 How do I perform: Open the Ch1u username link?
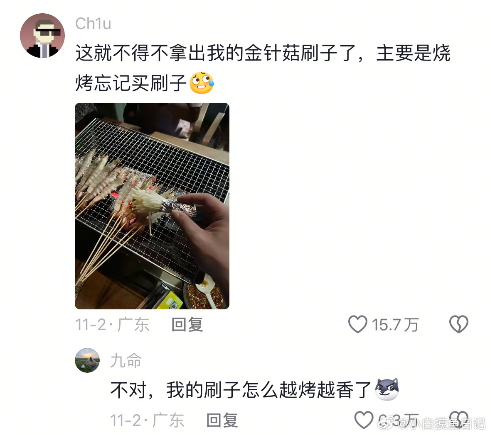[x=93, y=24]
